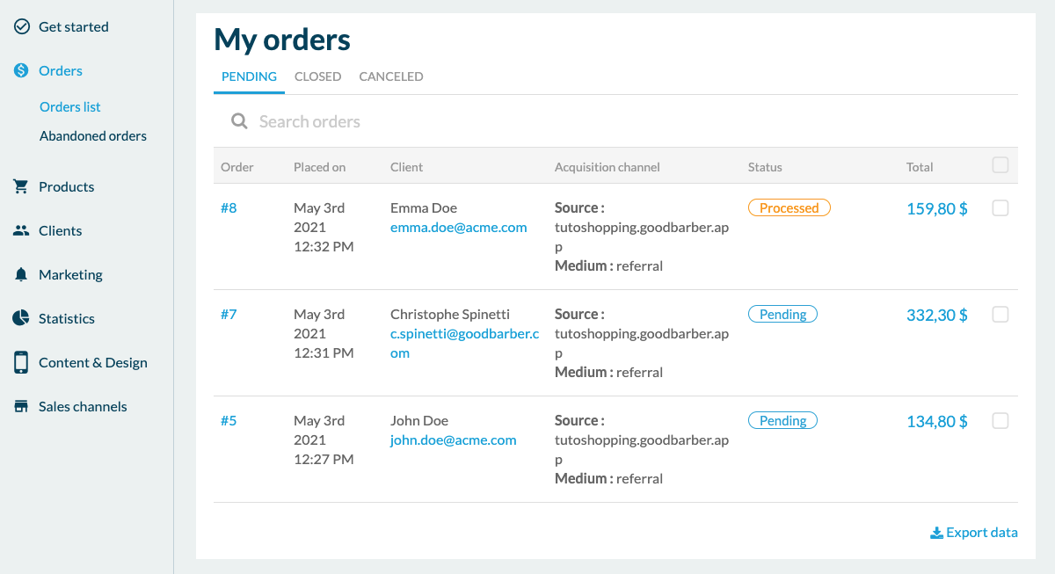
Task: Select the checkbox for order #7
Action: (1000, 315)
